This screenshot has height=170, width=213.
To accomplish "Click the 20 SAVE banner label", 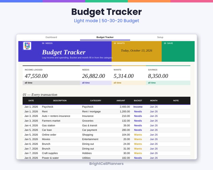I will pos(168,43).
